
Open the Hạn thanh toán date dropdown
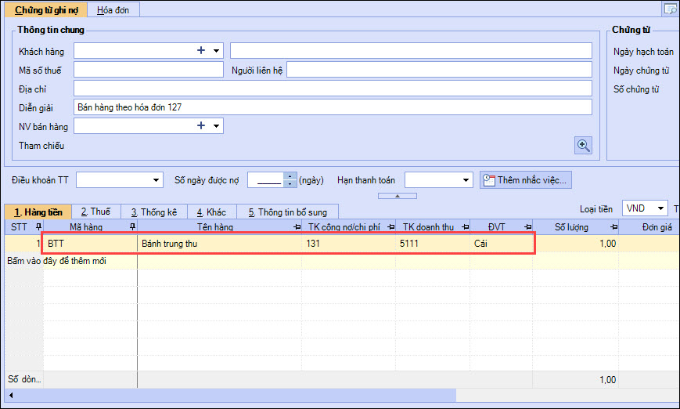[x=466, y=181]
